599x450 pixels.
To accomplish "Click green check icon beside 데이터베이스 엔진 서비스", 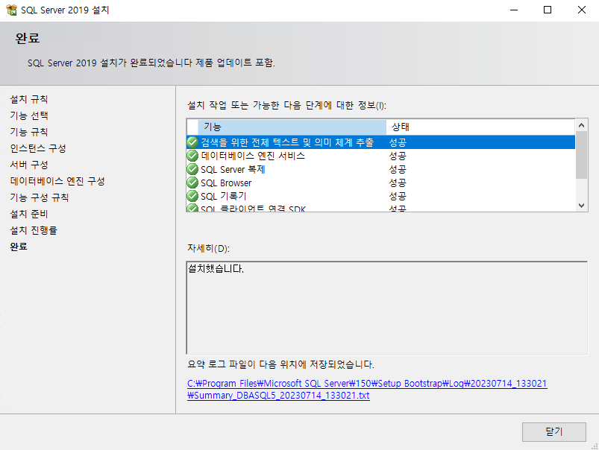I will point(192,156).
